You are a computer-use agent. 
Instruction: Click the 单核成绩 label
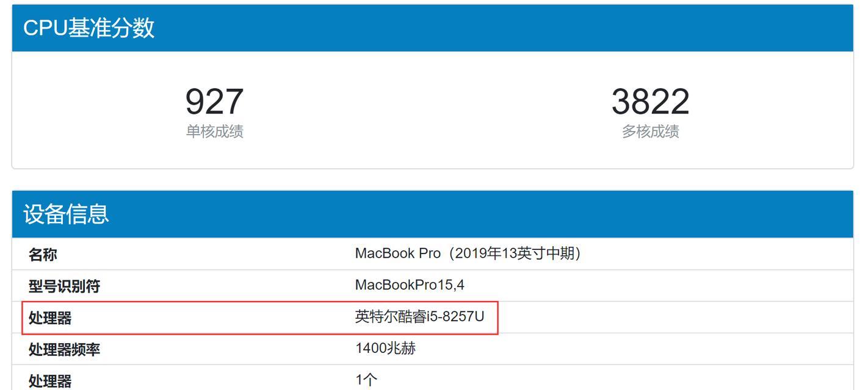click(x=214, y=131)
